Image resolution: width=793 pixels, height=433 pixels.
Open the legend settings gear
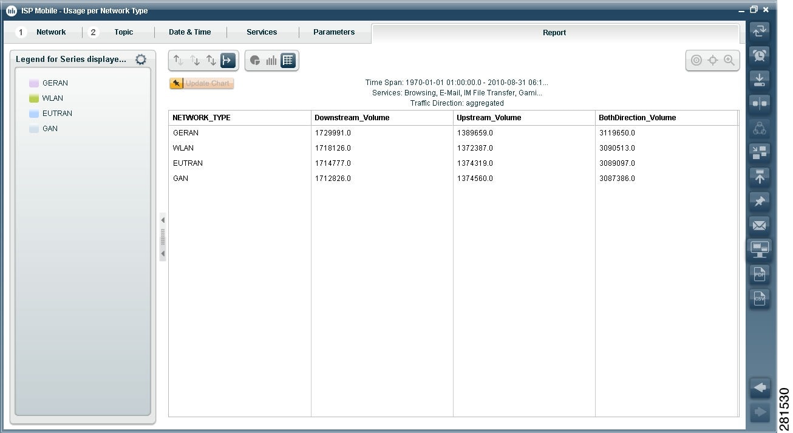(x=140, y=59)
